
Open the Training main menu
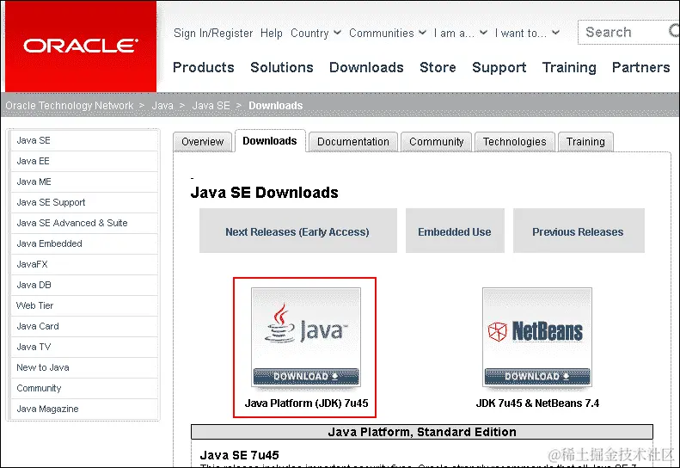pyautogui.click(x=569, y=67)
